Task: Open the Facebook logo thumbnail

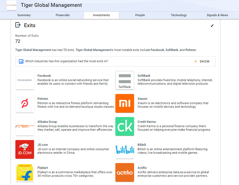Action: 25,80
